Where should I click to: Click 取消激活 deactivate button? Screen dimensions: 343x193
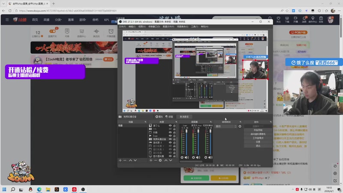(x=184, y=117)
